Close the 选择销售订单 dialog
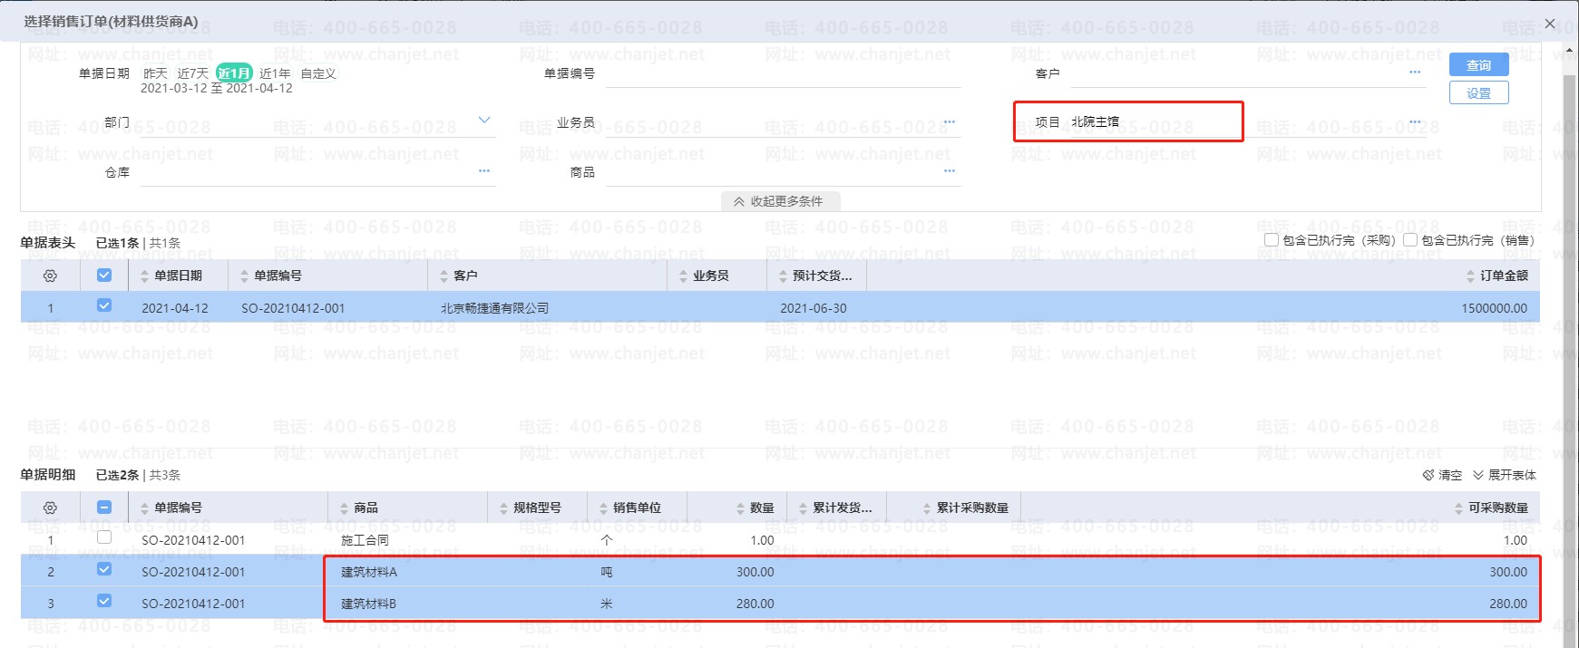This screenshot has width=1579, height=648. [x=1550, y=24]
